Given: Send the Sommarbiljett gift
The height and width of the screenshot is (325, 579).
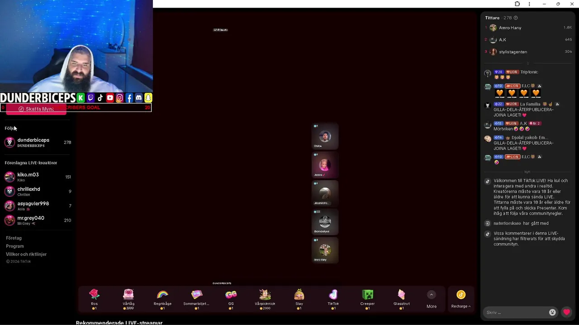Looking at the screenshot, I should (196, 299).
